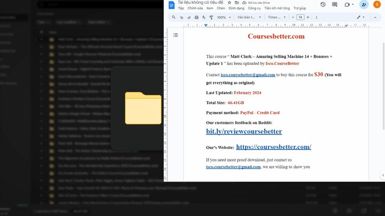This screenshot has height=216, width=385.
Task: Open the Tệp menu
Action: pyautogui.click(x=181, y=8)
